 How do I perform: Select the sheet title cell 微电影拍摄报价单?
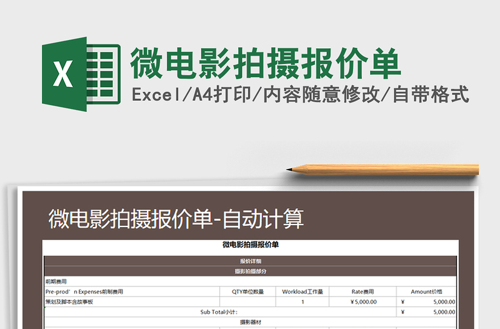(x=251, y=245)
